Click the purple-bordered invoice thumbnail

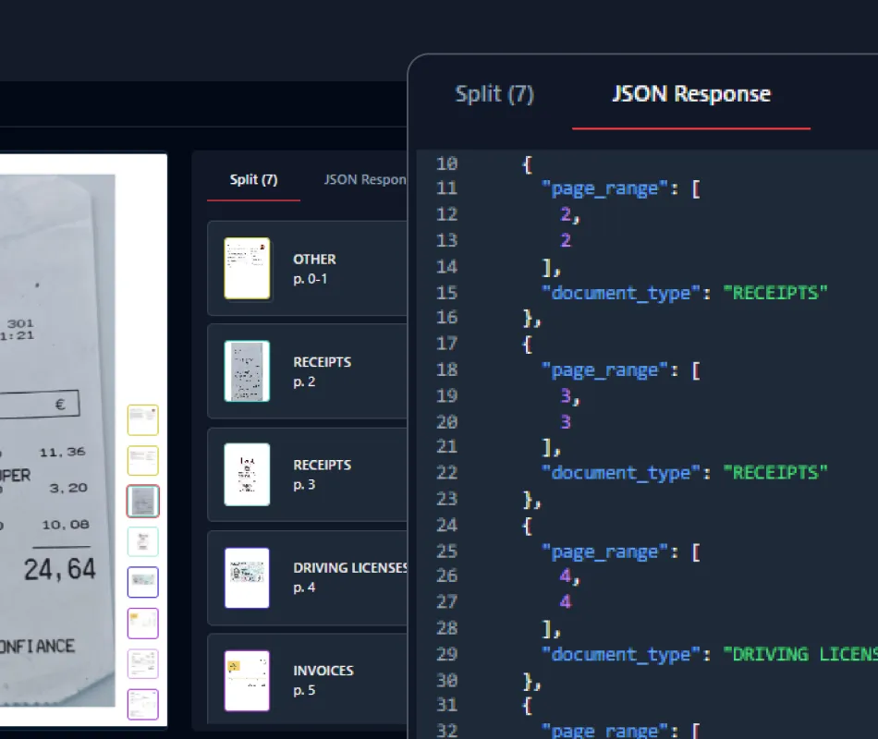click(143, 623)
